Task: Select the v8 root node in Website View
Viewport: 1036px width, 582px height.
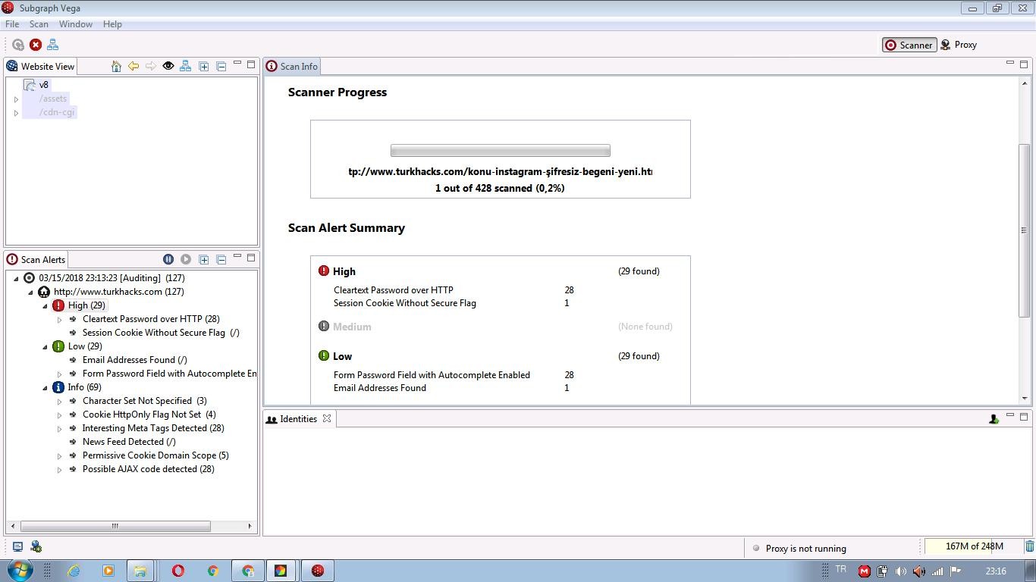Action: 43,85
